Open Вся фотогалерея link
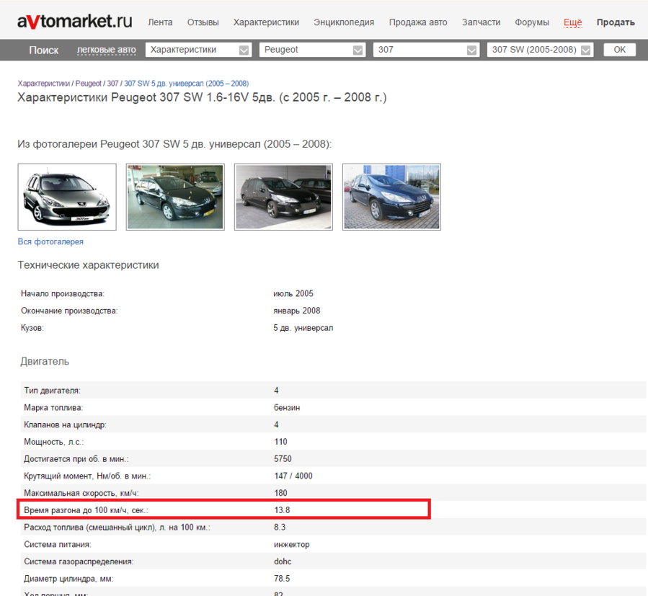Image resolution: width=648 pixels, height=596 pixels. point(50,241)
